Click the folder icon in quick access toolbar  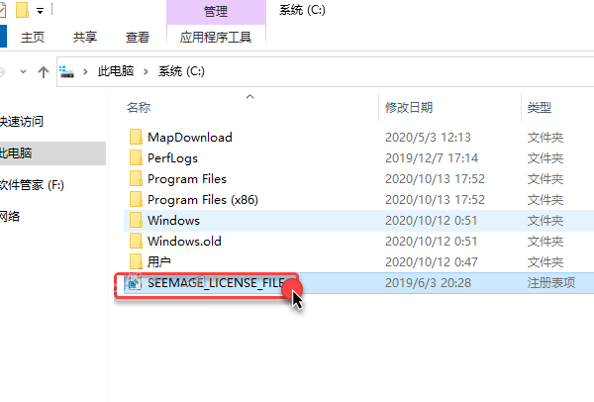click(x=22, y=10)
